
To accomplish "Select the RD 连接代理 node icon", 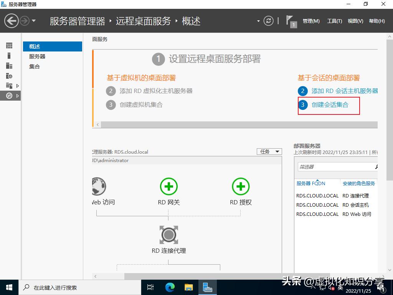I will coord(168,235).
